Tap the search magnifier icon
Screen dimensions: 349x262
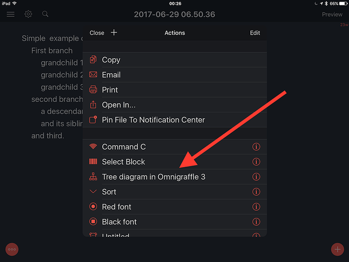coord(45,14)
